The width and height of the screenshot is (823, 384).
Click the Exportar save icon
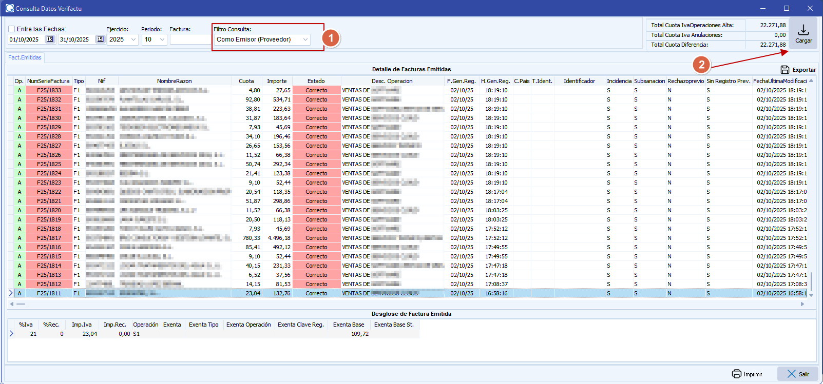click(785, 70)
